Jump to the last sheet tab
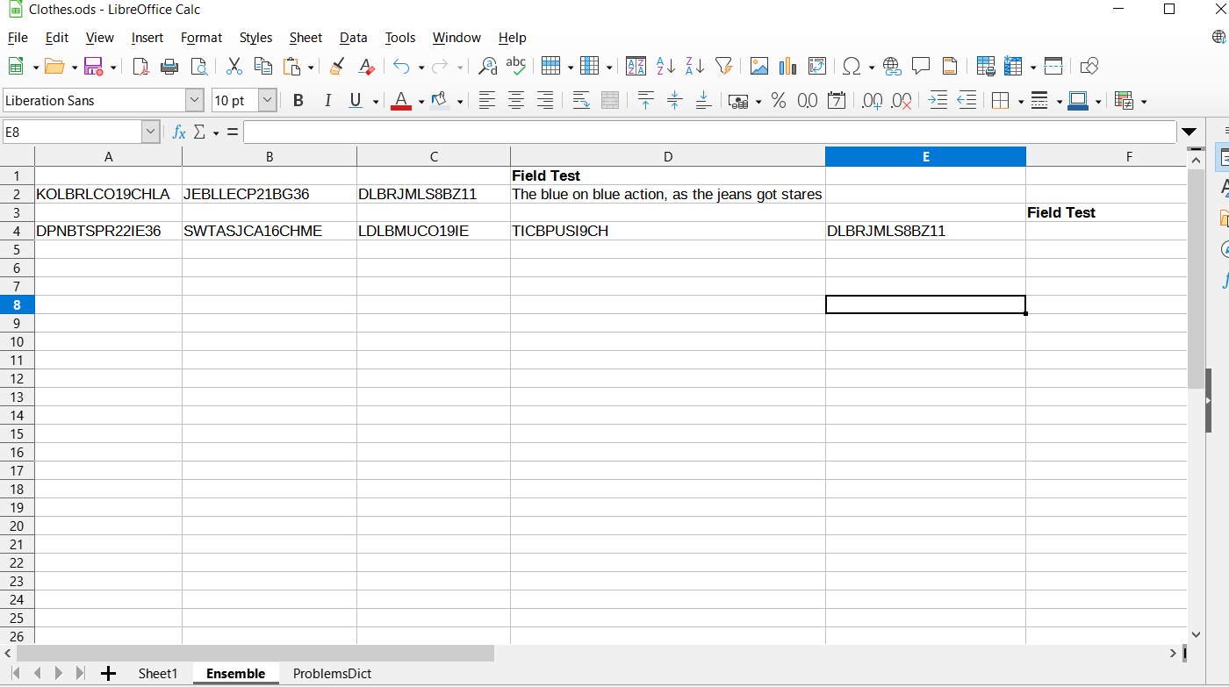1229x687 pixels. point(81,674)
